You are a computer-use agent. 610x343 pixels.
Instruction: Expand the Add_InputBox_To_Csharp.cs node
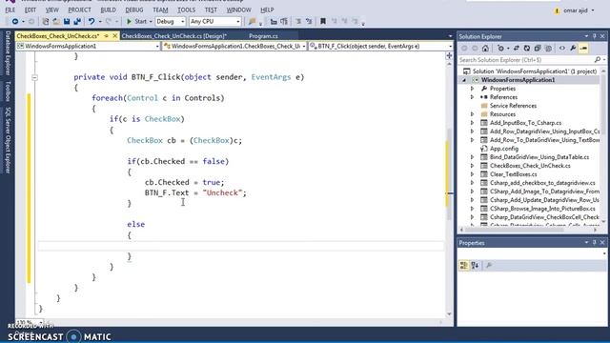[473, 123]
